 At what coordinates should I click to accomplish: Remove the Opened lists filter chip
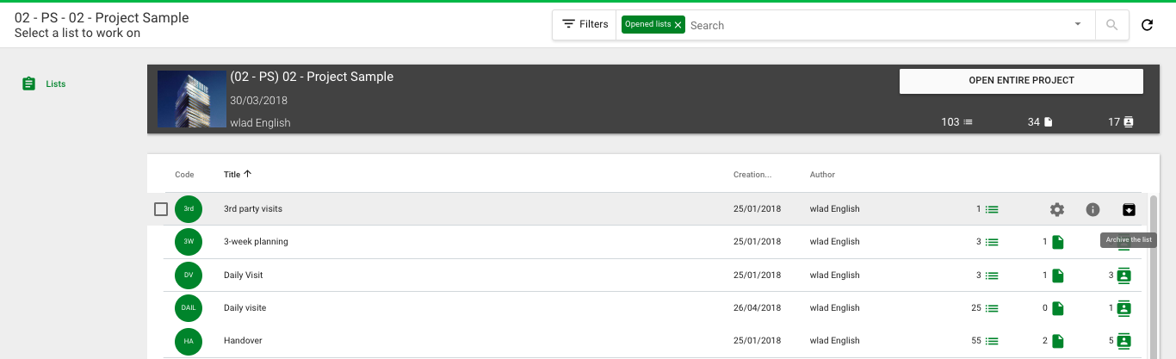point(678,25)
